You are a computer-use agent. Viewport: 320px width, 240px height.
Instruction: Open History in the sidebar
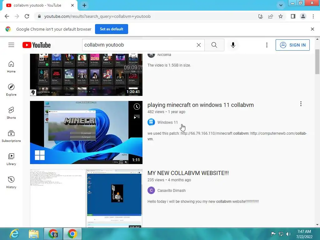[x=11, y=182]
